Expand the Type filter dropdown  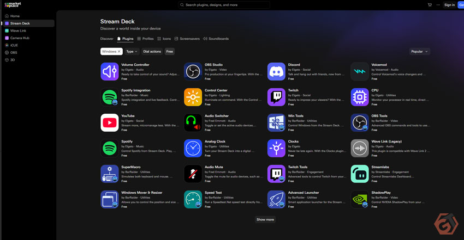(x=132, y=51)
